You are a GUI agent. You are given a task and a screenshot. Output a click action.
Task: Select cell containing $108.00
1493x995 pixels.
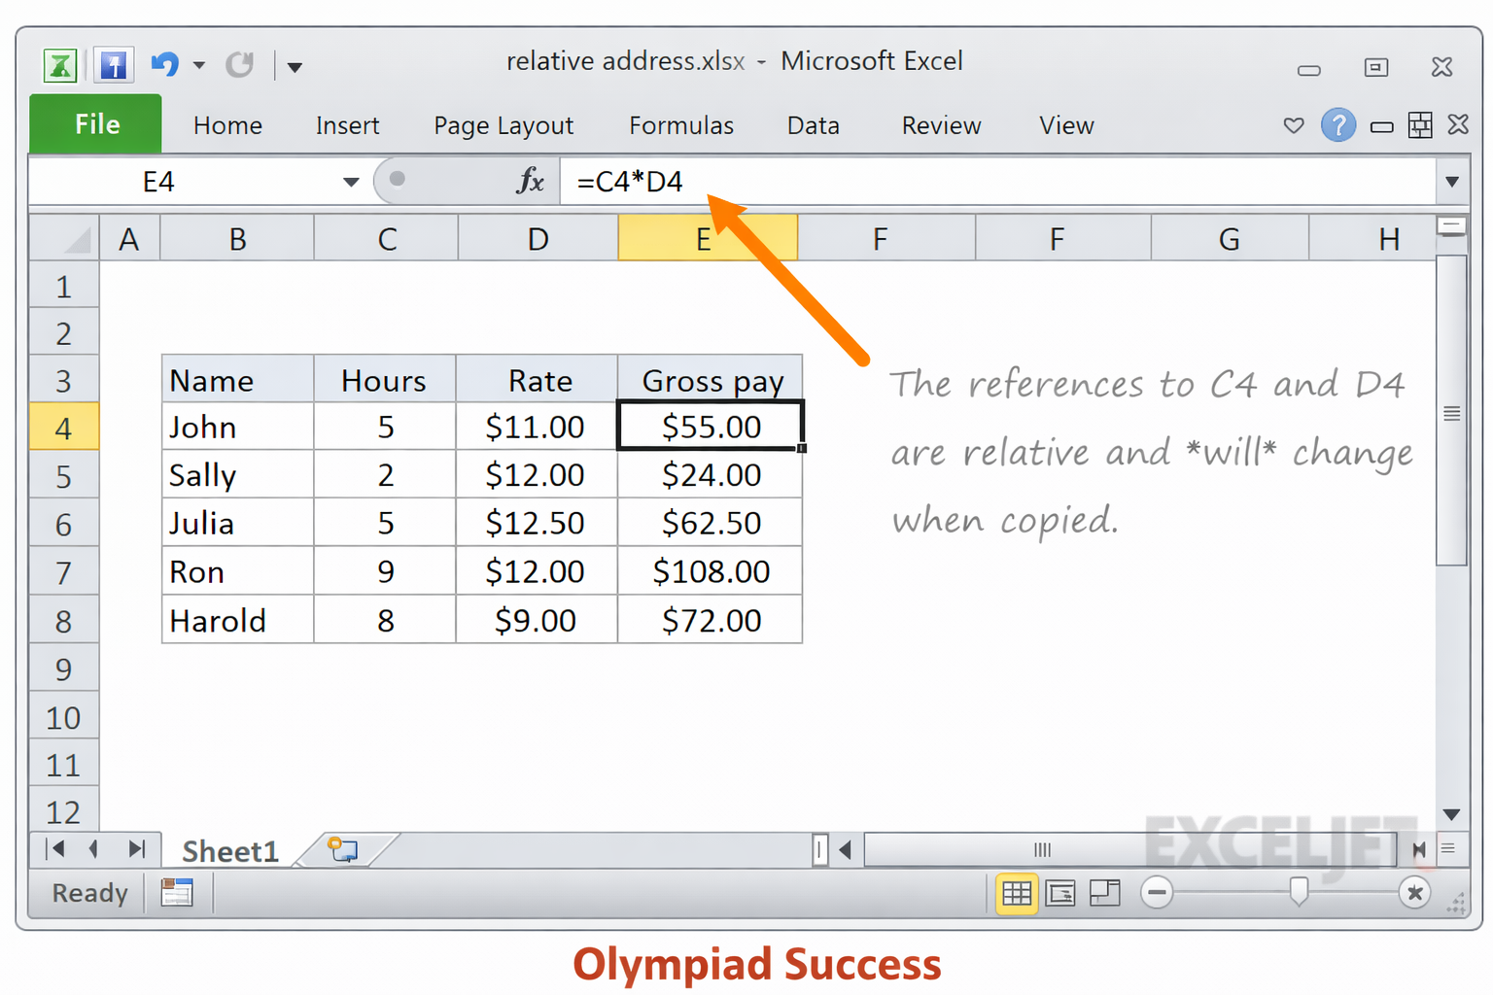tap(711, 571)
